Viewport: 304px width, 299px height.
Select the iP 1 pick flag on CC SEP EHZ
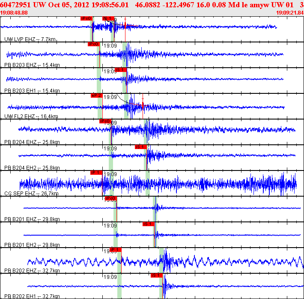click(96, 173)
